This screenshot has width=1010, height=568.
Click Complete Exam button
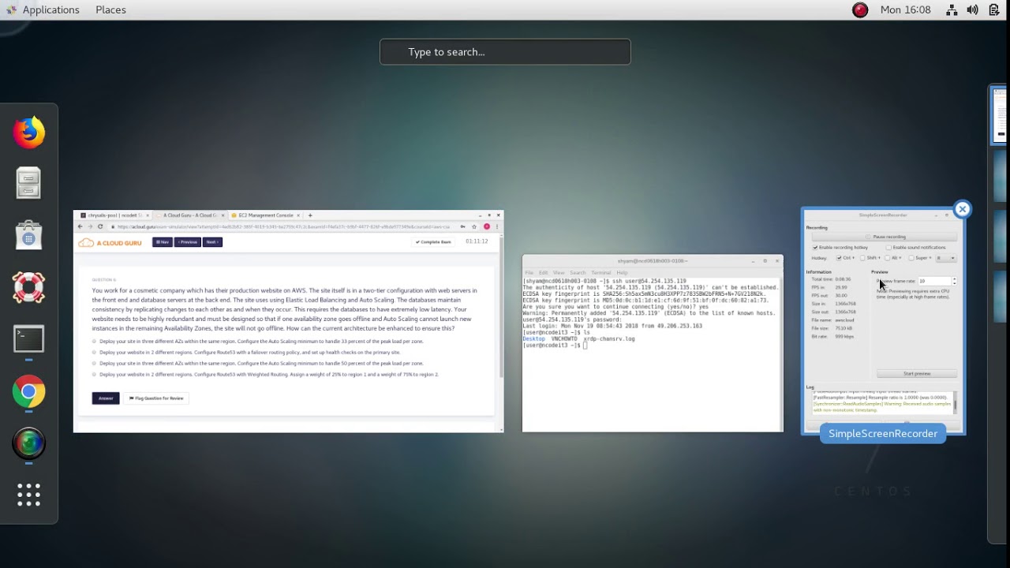point(433,242)
